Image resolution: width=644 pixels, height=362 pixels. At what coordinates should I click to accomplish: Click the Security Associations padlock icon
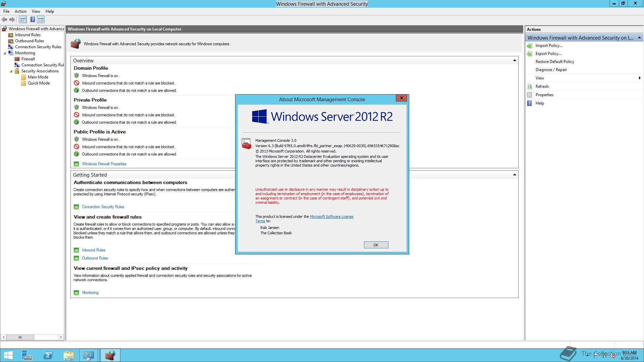tap(17, 71)
